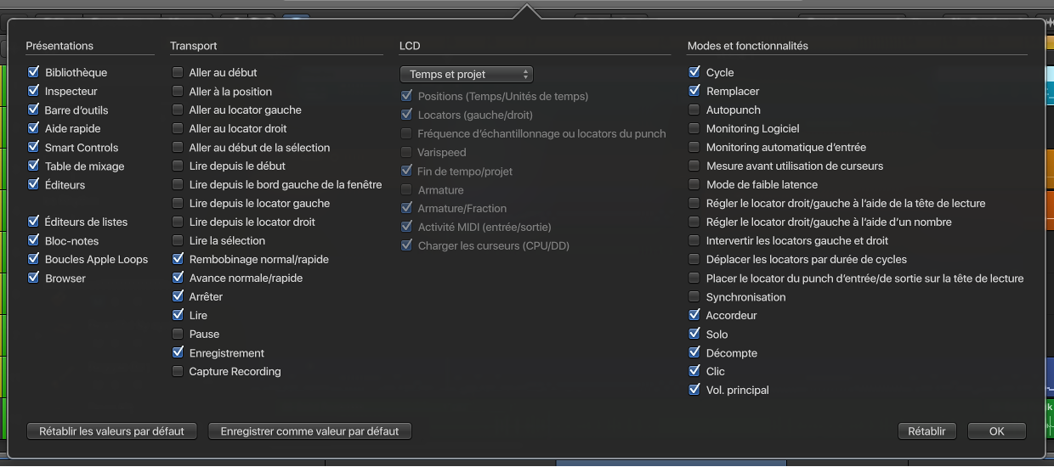Screen dimensions: 1054x467
Task: Confirm the dialog with OK
Action: [x=996, y=431]
